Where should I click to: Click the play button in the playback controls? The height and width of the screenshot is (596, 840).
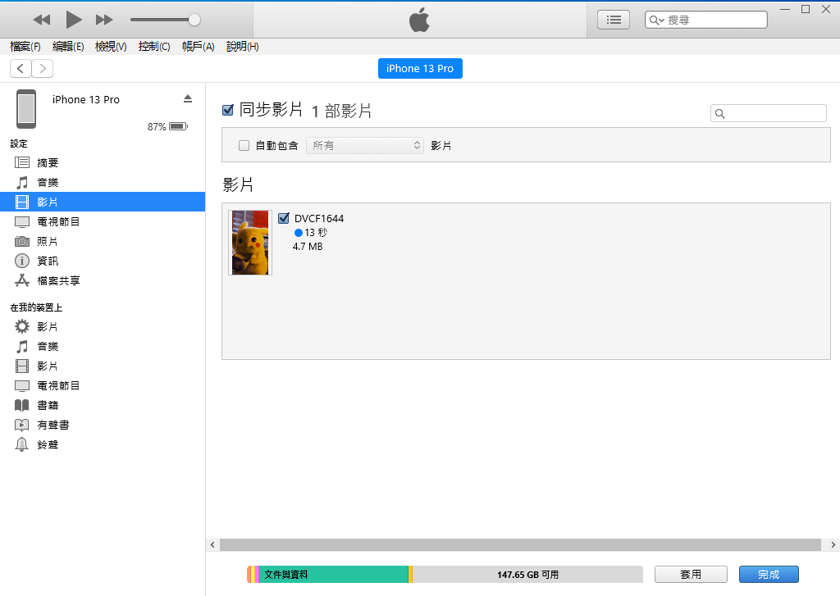[x=74, y=19]
